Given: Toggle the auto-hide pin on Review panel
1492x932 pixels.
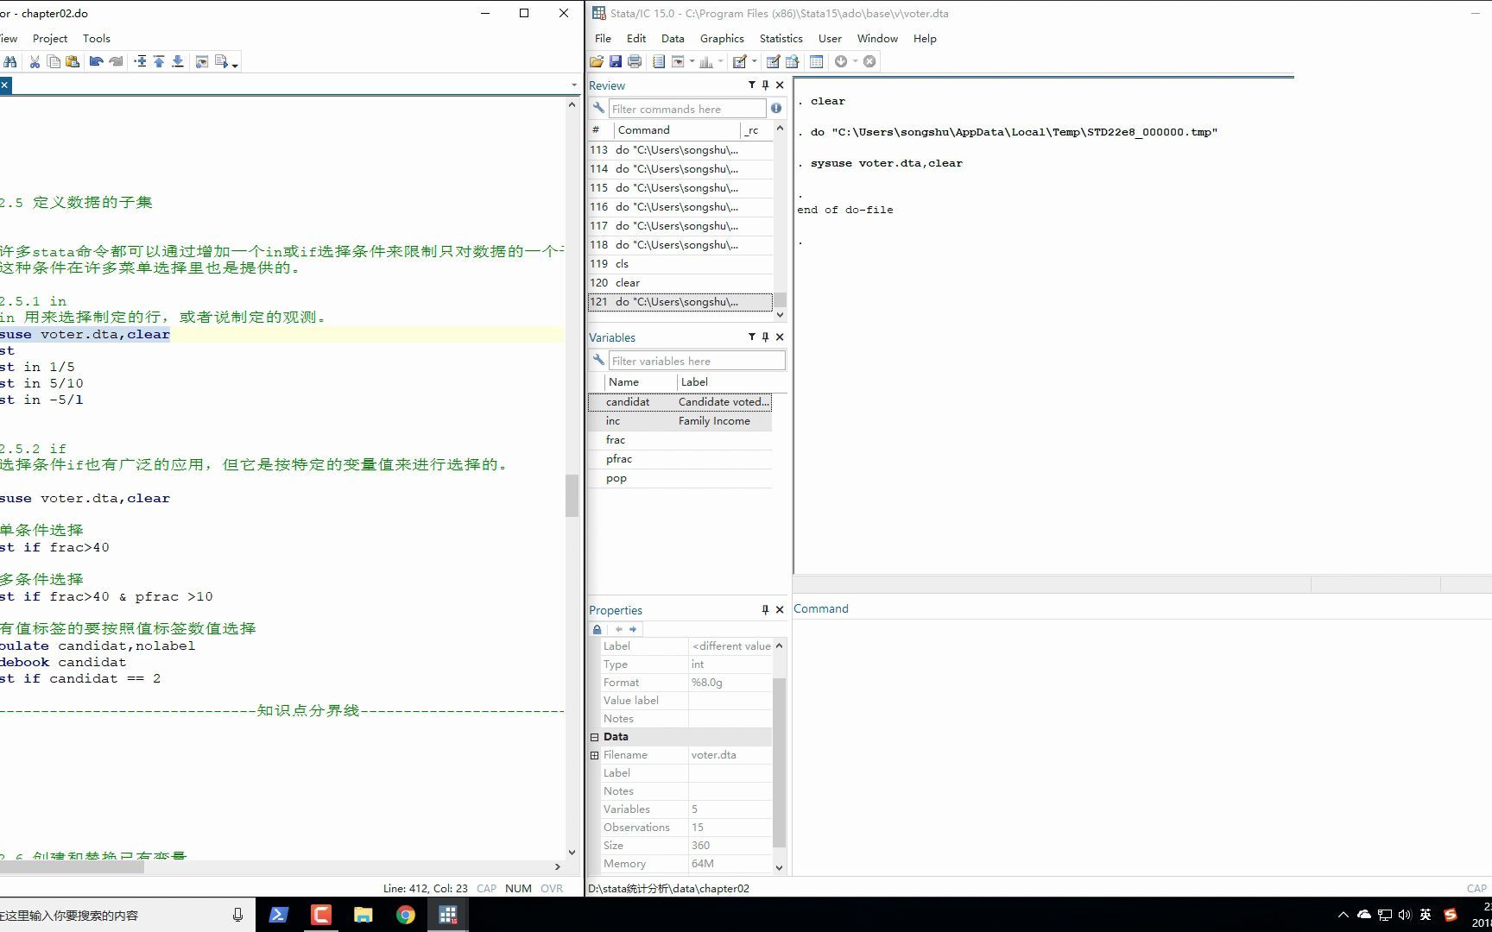Looking at the screenshot, I should click(x=765, y=85).
